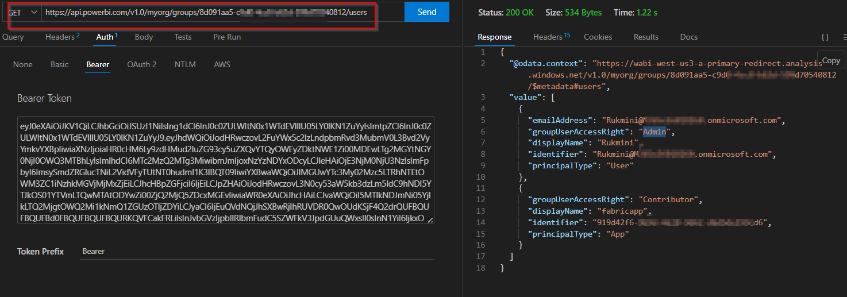Click response line number 10

pyautogui.click(x=481, y=177)
